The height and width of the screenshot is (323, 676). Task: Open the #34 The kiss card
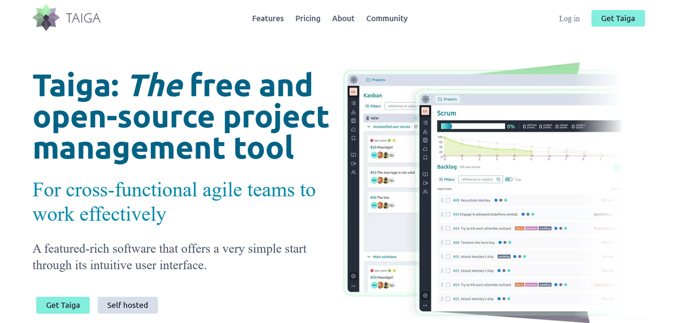[392, 201]
